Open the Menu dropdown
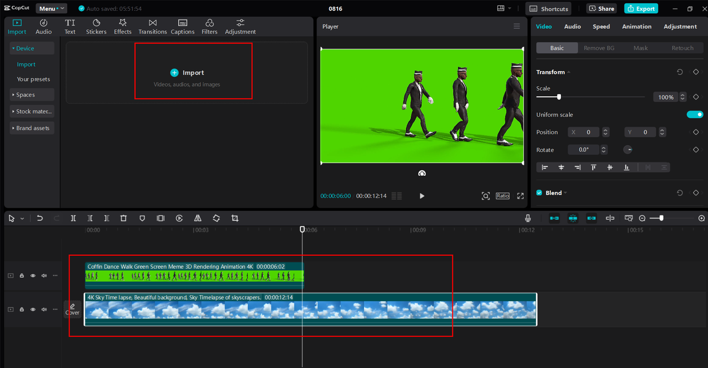Image resolution: width=708 pixels, height=368 pixels. point(51,8)
